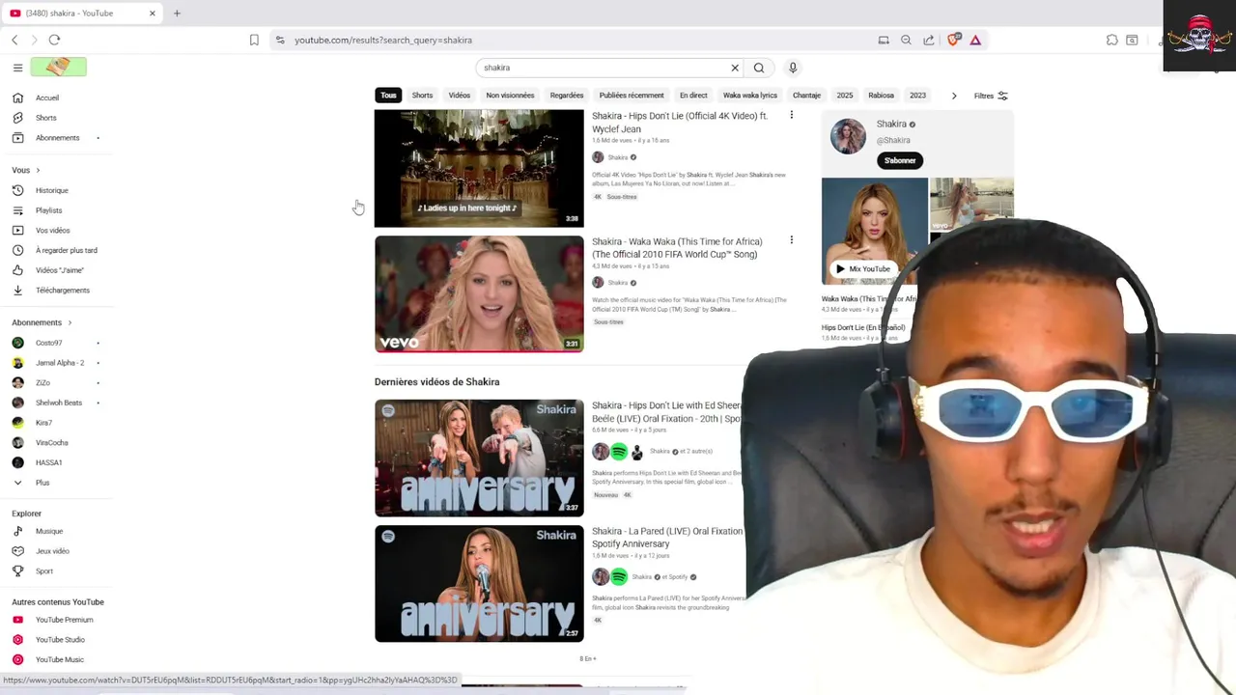1236x695 pixels.
Task: Open a new browser tab
Action: (177, 14)
